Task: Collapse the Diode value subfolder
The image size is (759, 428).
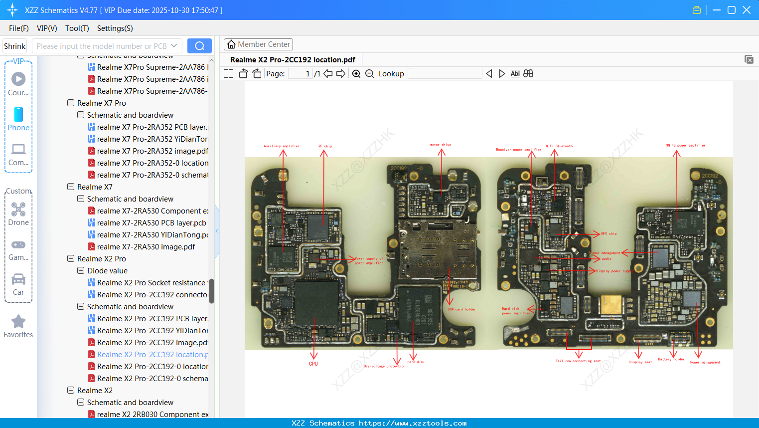Action: click(x=81, y=271)
